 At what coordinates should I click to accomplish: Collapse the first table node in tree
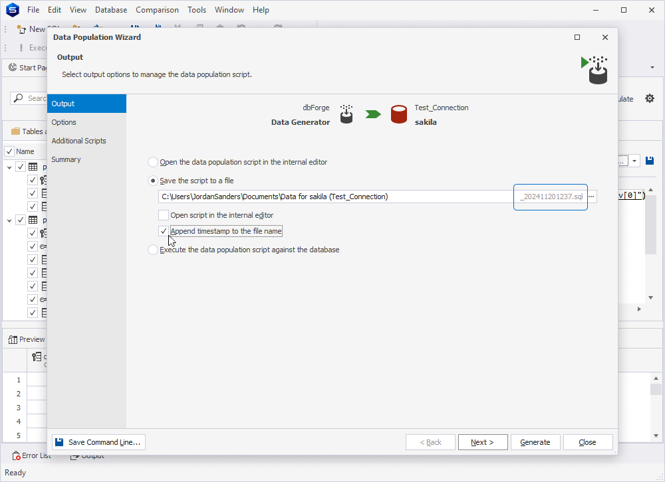(x=9, y=167)
